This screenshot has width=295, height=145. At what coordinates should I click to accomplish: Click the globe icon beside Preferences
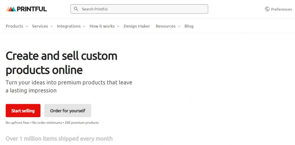coord(267,9)
